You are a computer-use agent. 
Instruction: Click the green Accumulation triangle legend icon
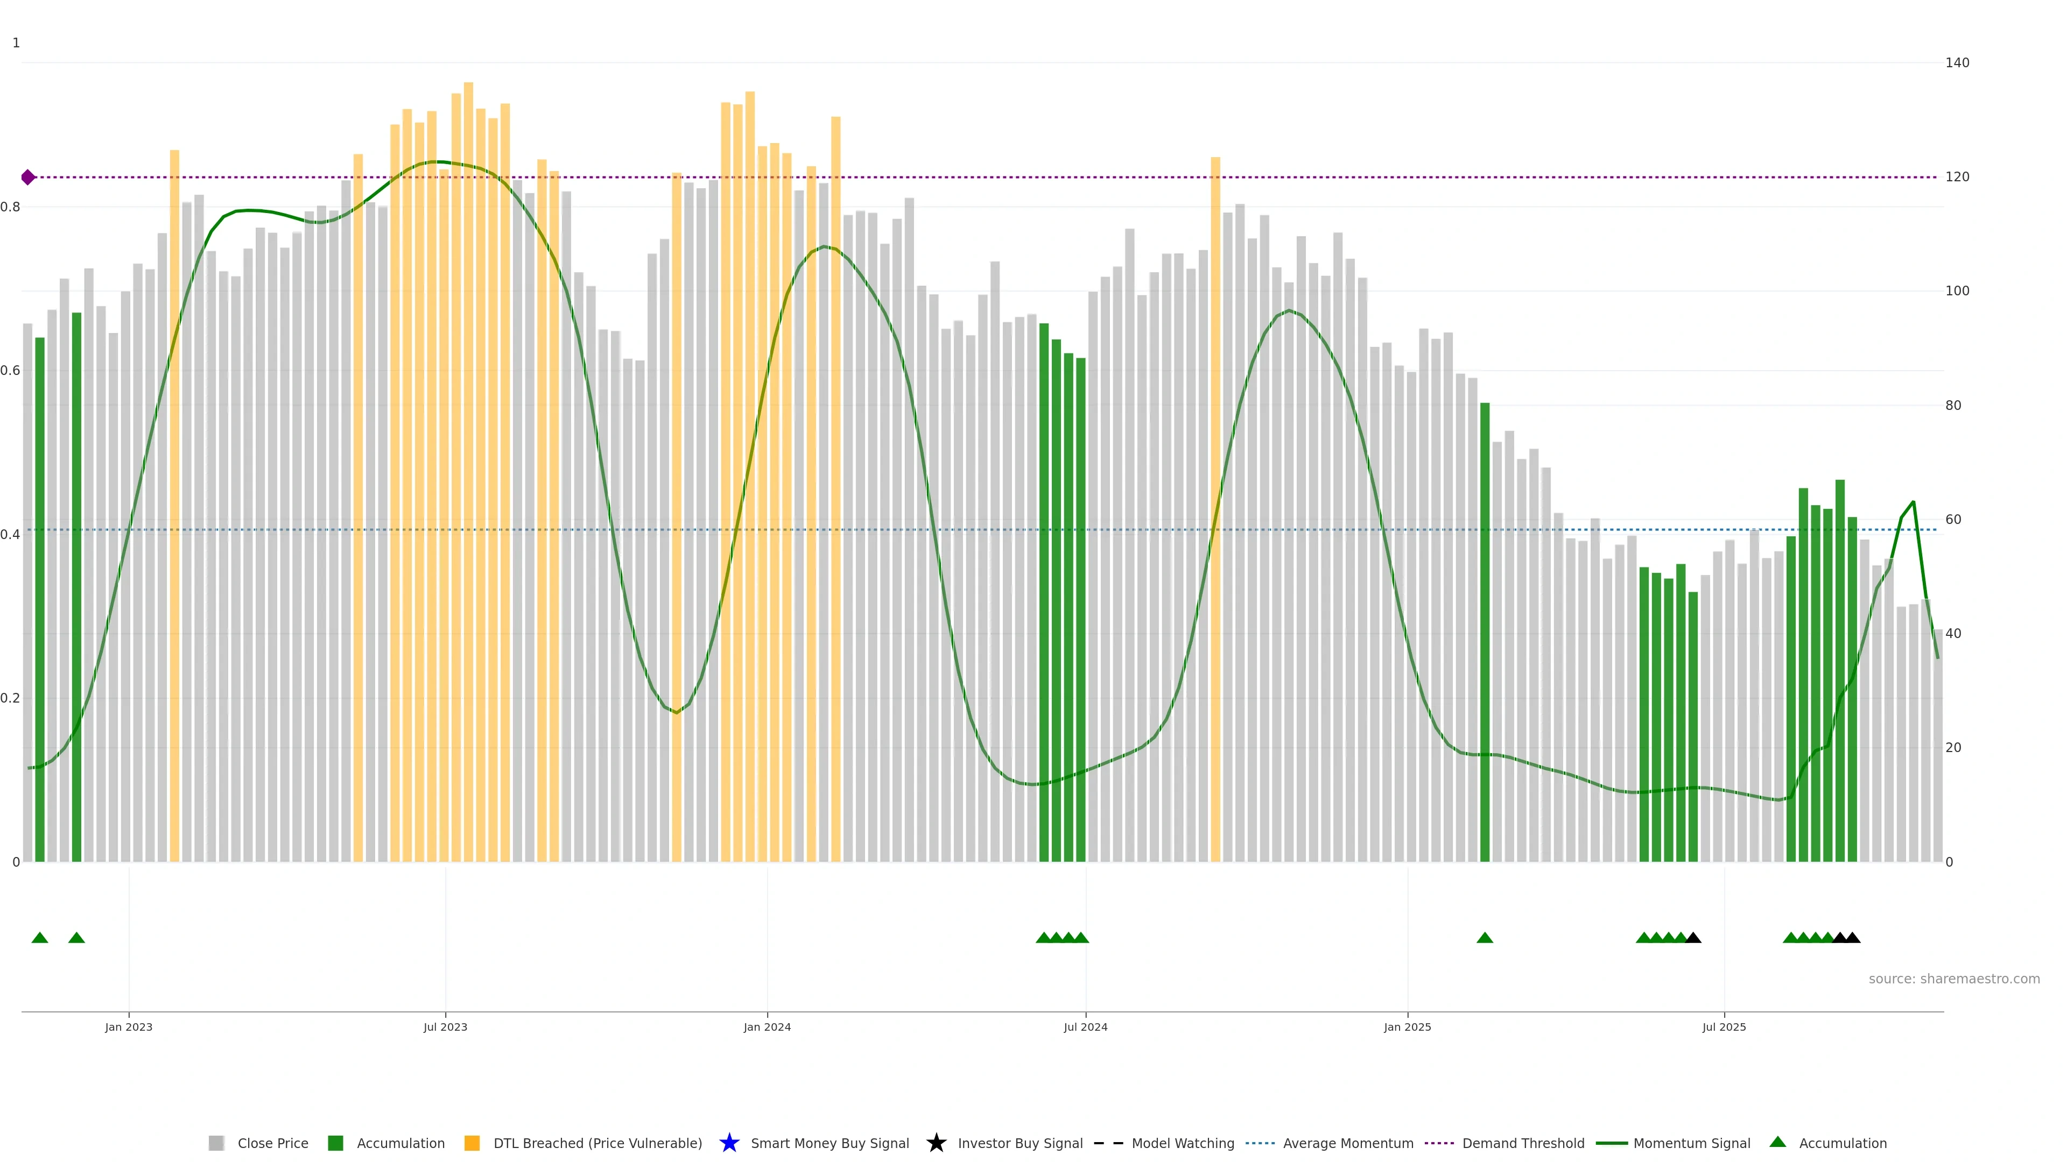point(1777,1142)
